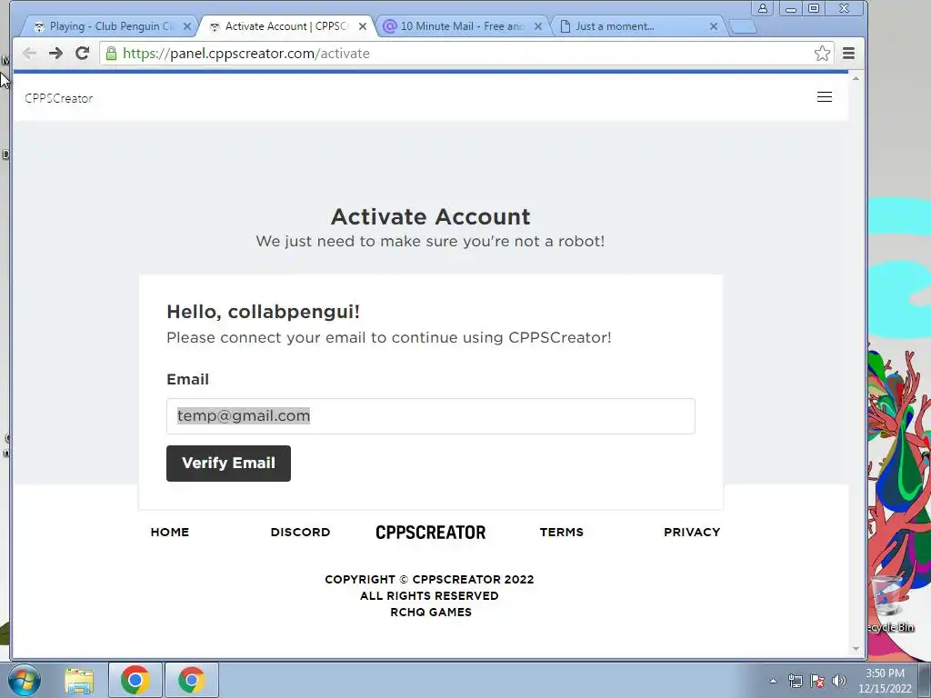Click the Email input field
Viewport: 931px width, 698px height.
tap(430, 416)
